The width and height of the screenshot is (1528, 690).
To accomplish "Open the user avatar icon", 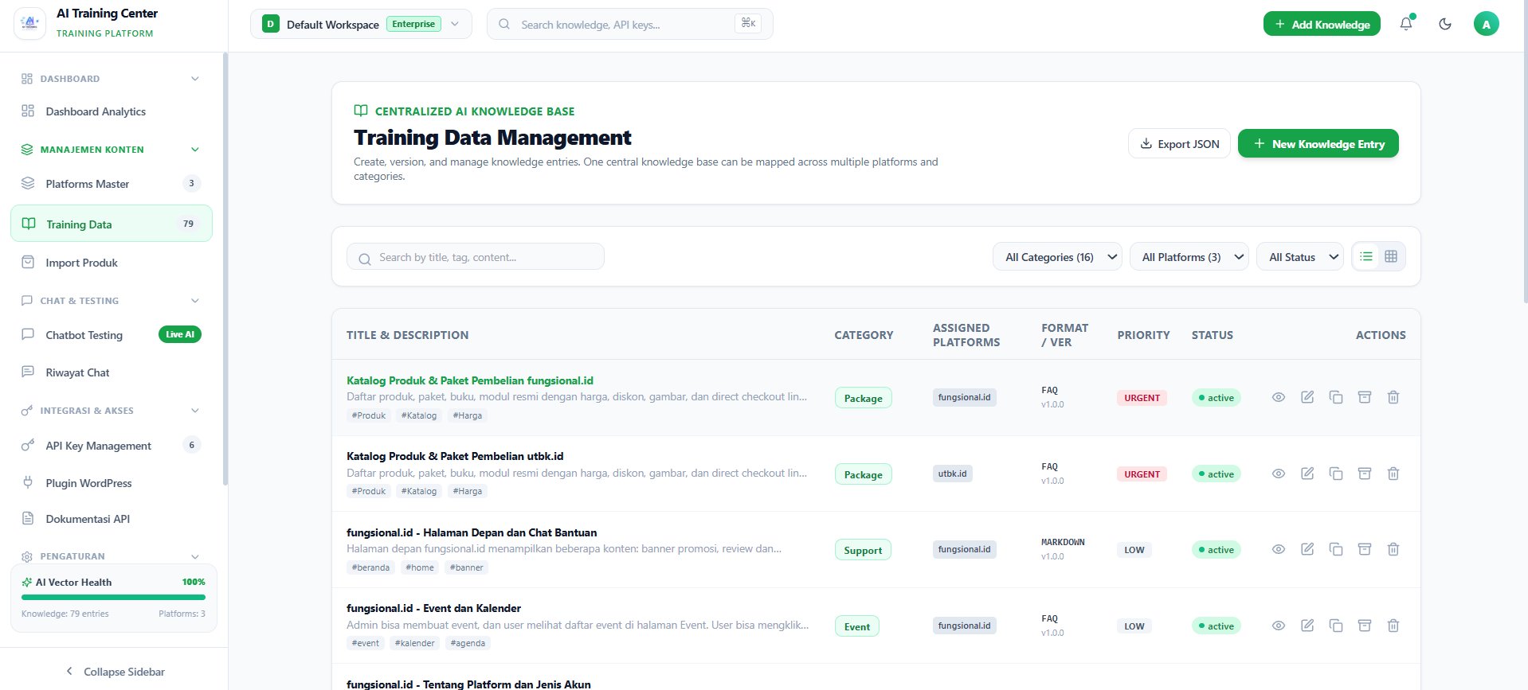I will pyautogui.click(x=1486, y=24).
